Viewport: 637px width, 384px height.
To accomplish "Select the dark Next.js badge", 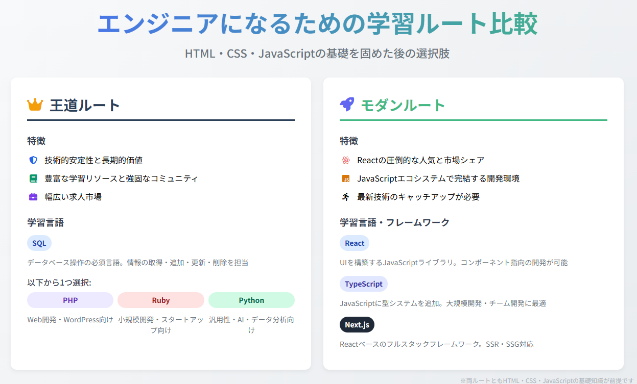I will (x=357, y=325).
